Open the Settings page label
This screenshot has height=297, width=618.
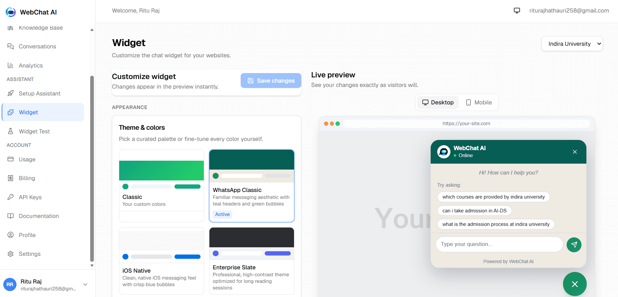(30, 254)
